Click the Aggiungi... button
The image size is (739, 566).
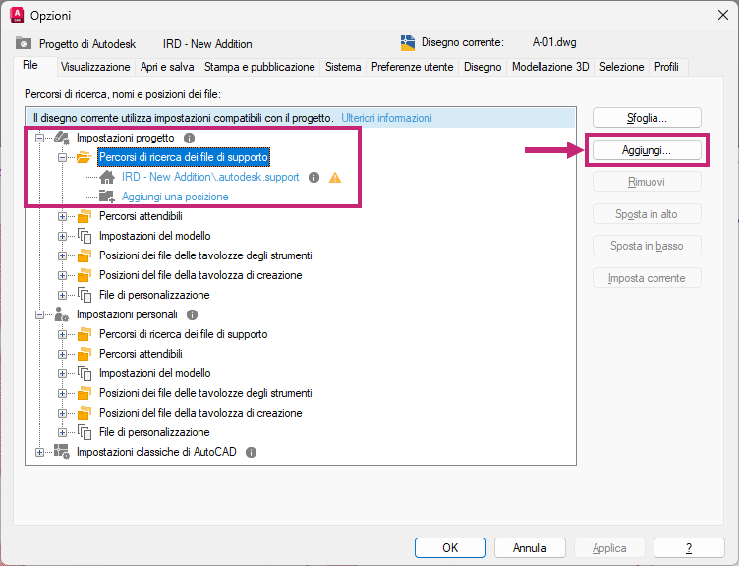click(x=647, y=150)
